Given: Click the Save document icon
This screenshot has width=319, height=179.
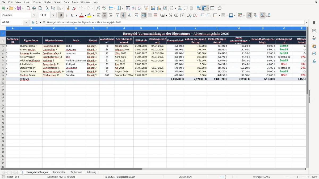Looking at the screenshot, I should tap(19, 8).
